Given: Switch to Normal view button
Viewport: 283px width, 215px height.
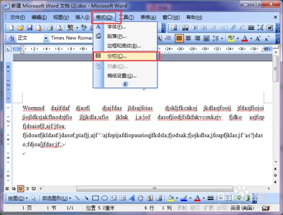Looking at the screenshot, I should click(7, 188).
